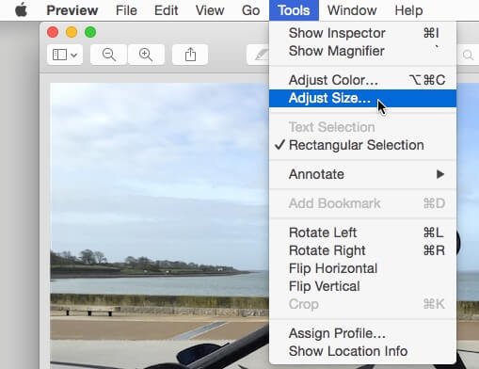This screenshot has height=369, width=479.
Task: Choose Show Inspector from Tools menu
Action: click(x=362, y=33)
